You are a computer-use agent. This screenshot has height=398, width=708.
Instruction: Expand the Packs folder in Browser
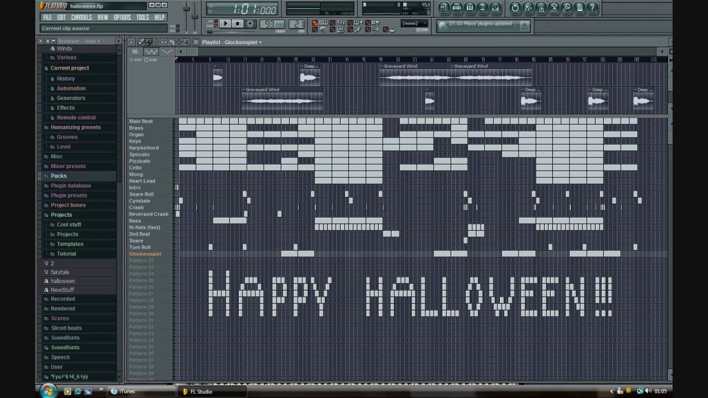(x=59, y=176)
